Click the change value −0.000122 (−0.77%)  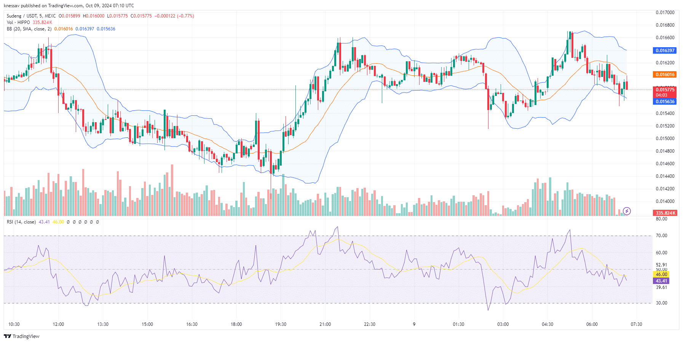[x=174, y=16]
